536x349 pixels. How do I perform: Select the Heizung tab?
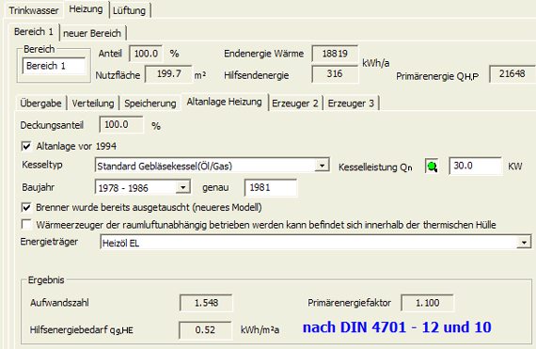86,9
